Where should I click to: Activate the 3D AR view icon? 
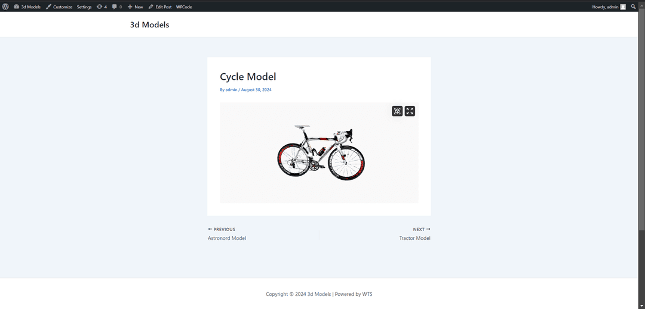(397, 111)
